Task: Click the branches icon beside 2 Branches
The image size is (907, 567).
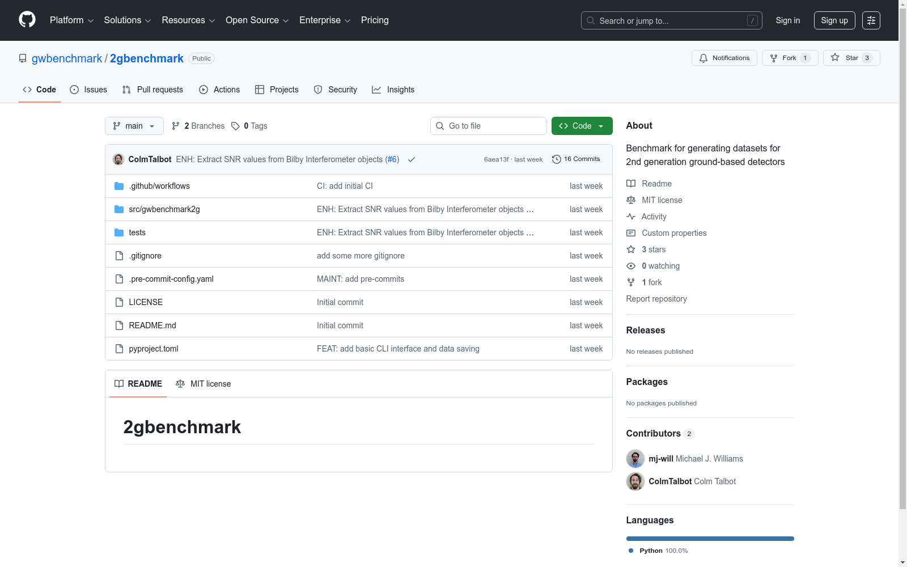Action: (x=176, y=126)
